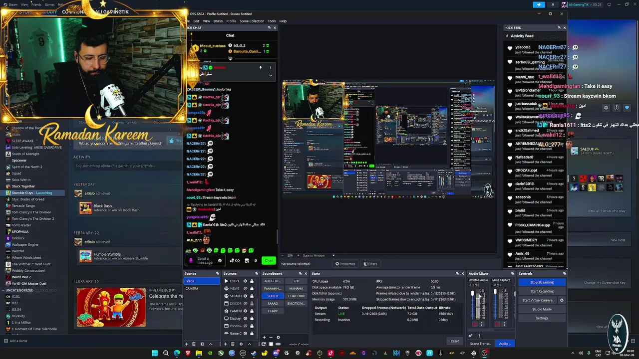Open source properties gear in Sources panel
Screen dimensions: 639x359
pos(241,344)
